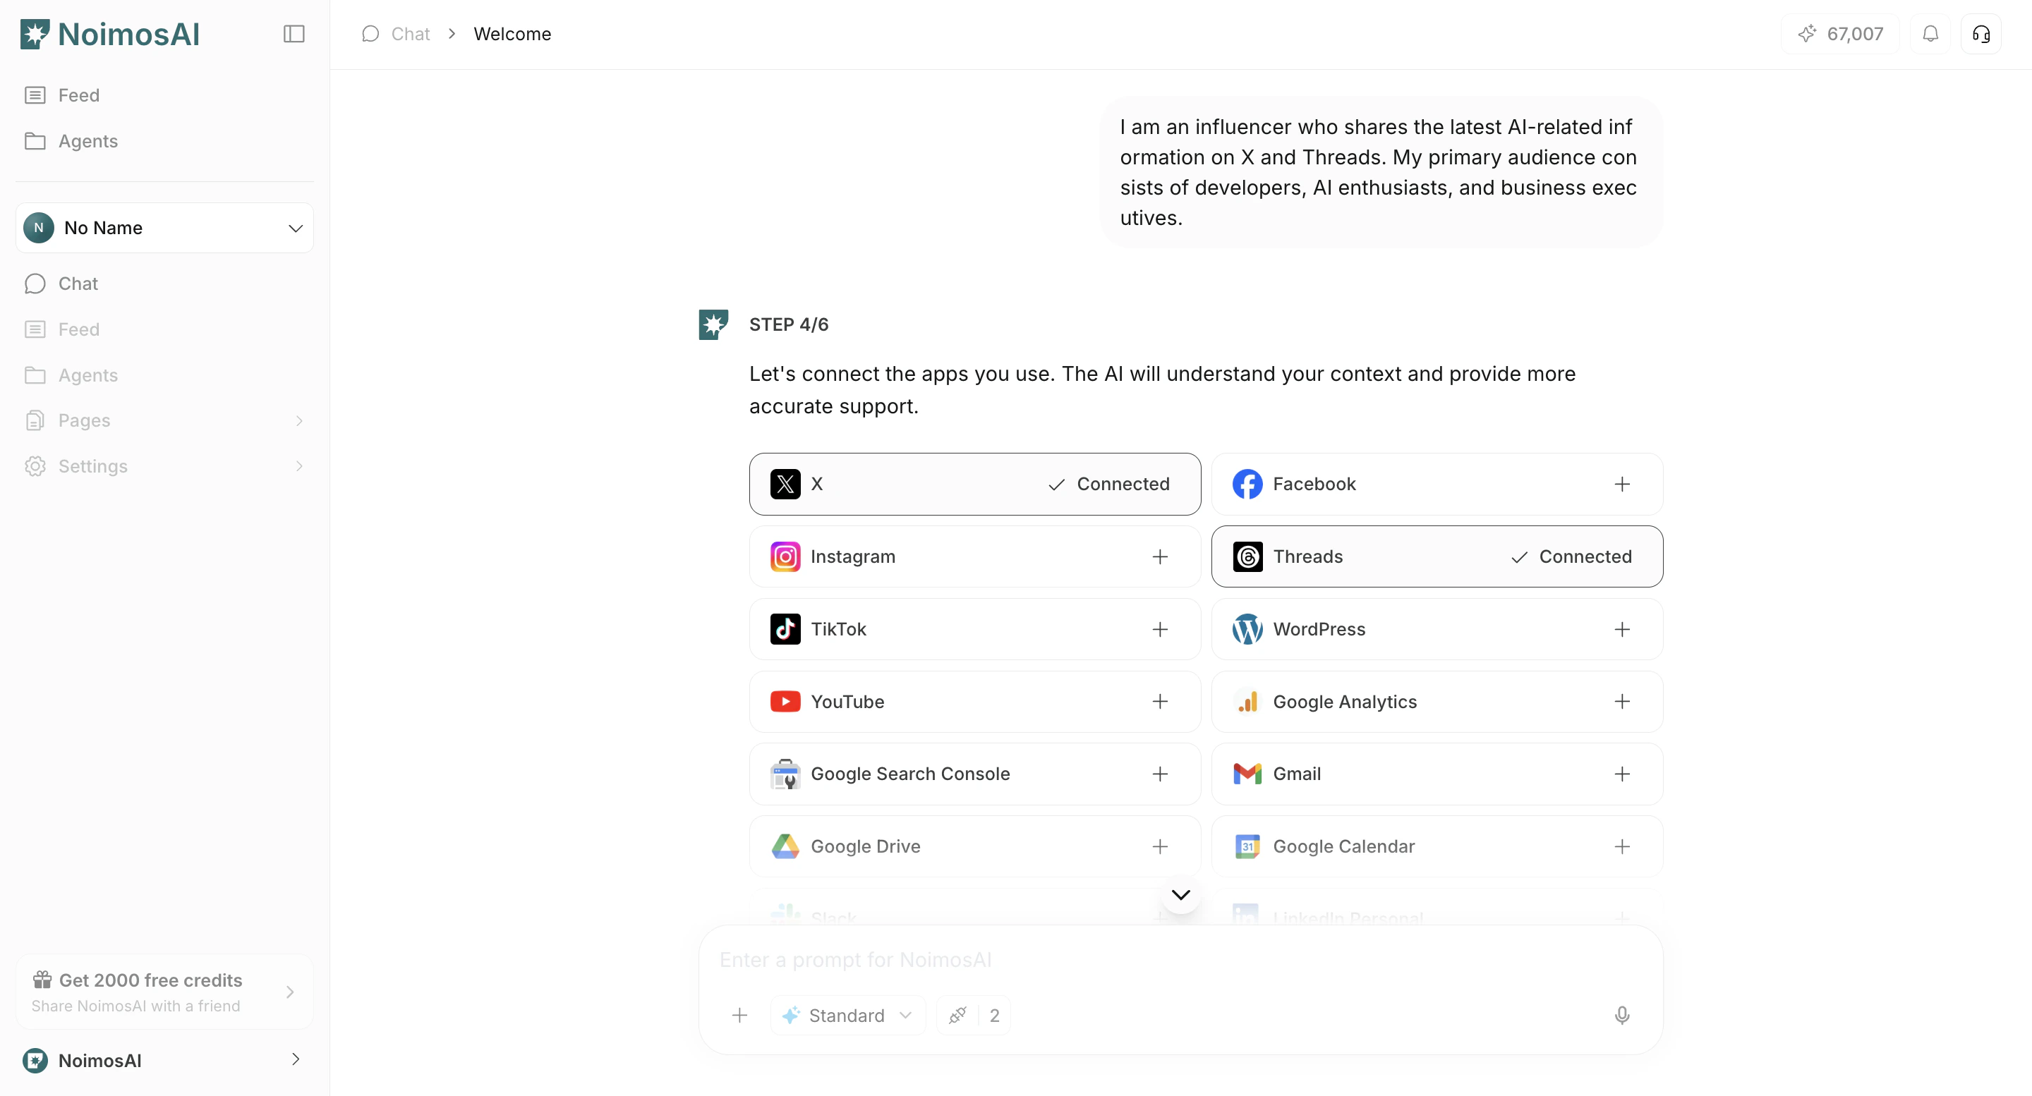Click the Google Drive logo icon
Viewport: 2032px width, 1096px height.
point(786,847)
